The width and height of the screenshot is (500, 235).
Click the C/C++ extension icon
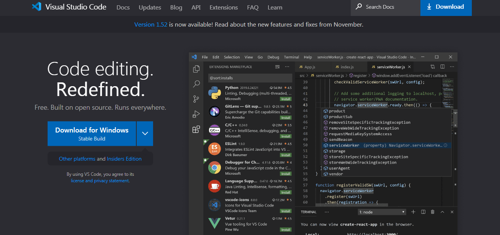click(215, 130)
